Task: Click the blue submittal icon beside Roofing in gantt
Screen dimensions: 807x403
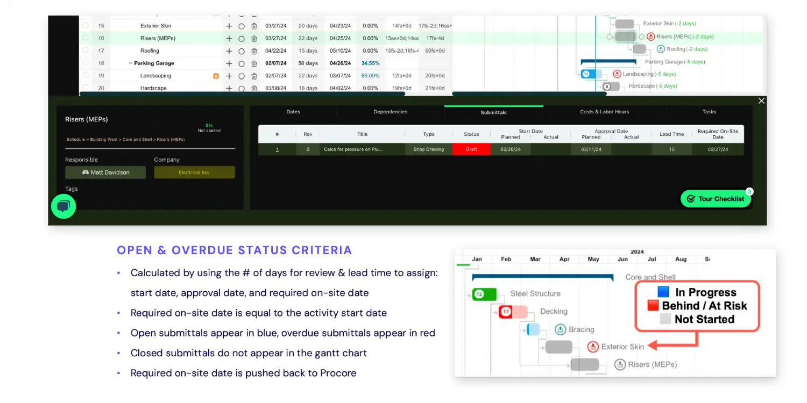Action: point(660,49)
